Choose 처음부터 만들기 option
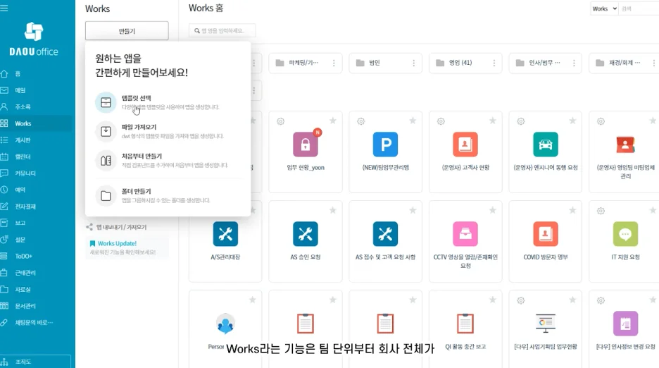 pyautogui.click(x=168, y=161)
